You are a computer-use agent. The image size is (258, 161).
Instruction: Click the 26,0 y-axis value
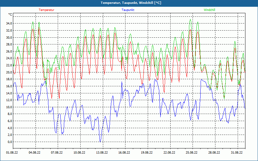[x=9, y=51]
